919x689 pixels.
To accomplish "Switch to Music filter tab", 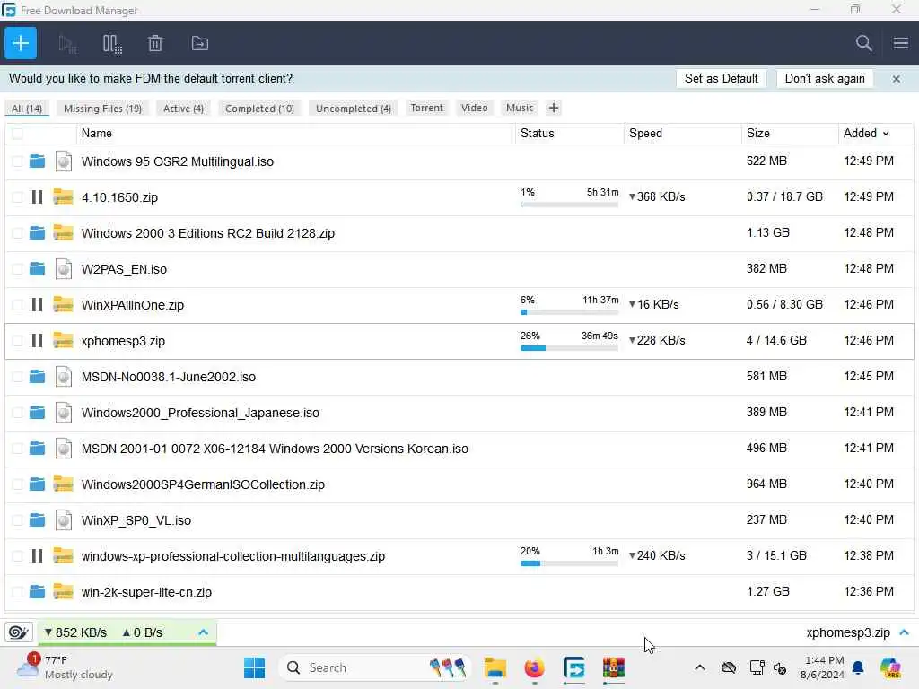I will [520, 108].
